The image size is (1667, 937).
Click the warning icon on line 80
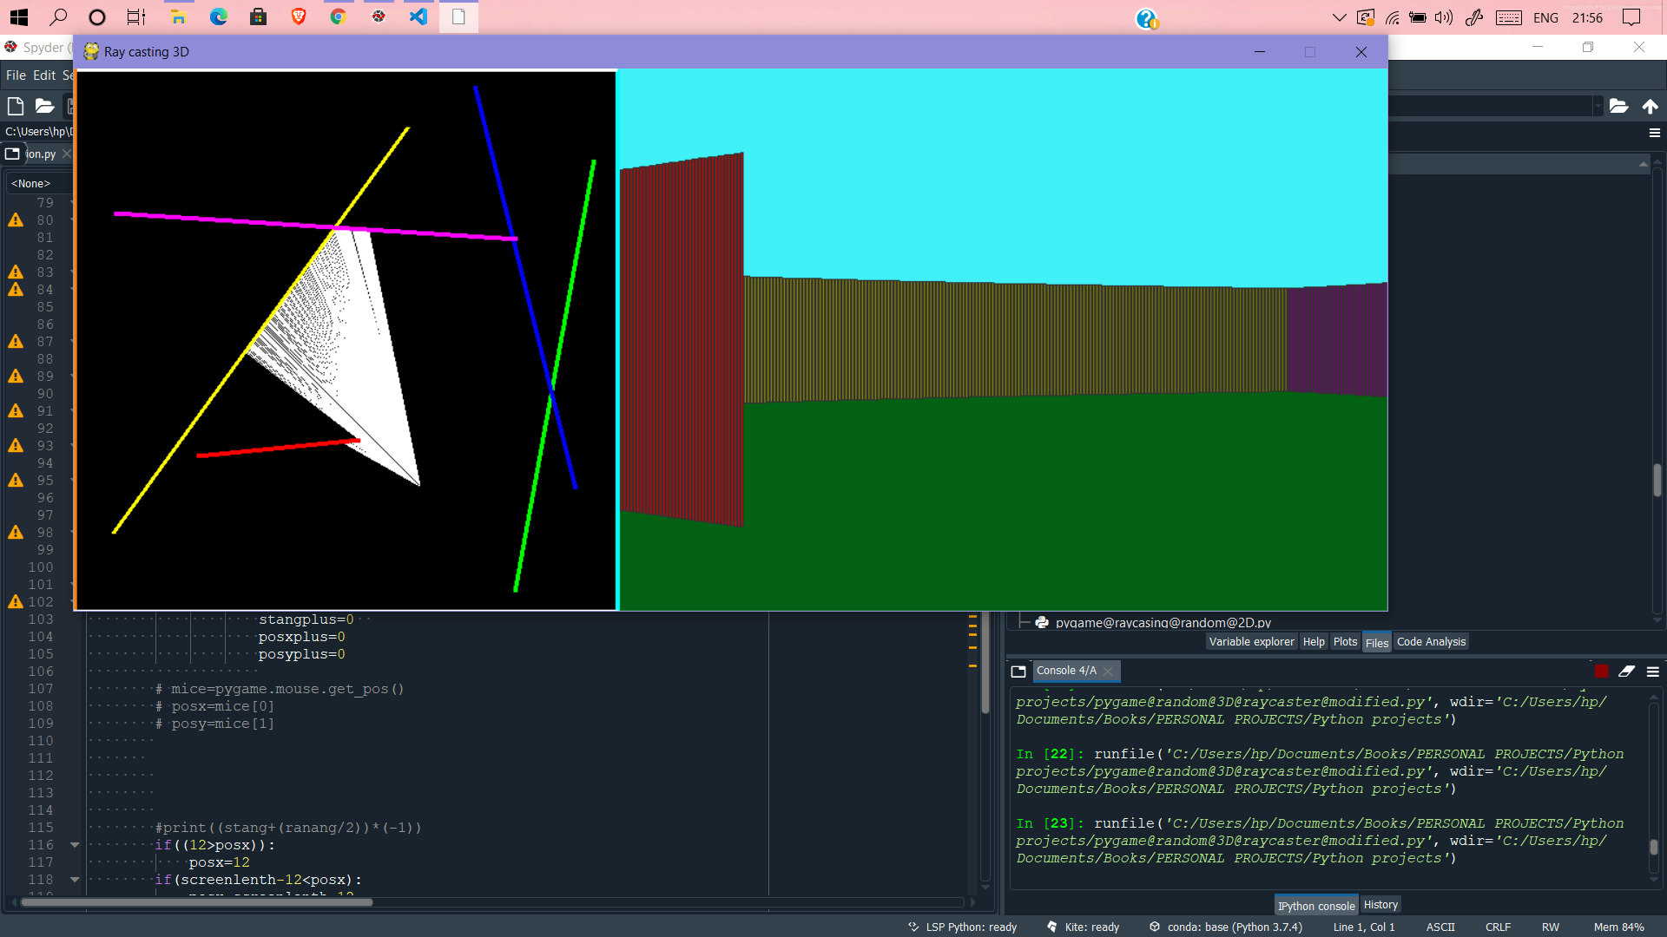16,220
